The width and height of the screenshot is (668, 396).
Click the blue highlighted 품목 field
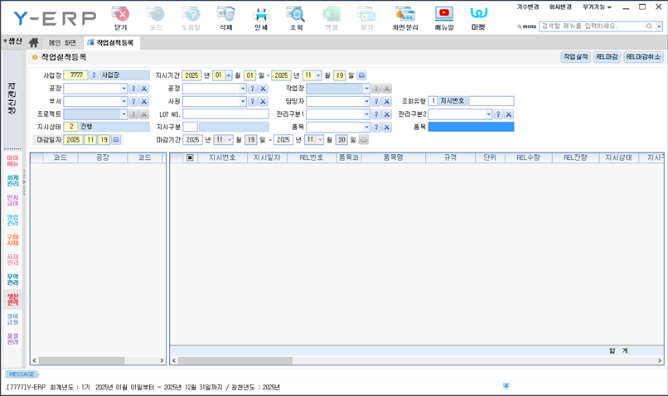tap(471, 127)
